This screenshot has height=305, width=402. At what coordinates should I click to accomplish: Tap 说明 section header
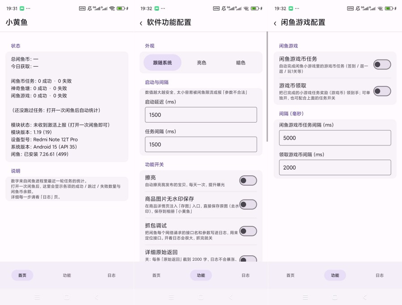15,171
